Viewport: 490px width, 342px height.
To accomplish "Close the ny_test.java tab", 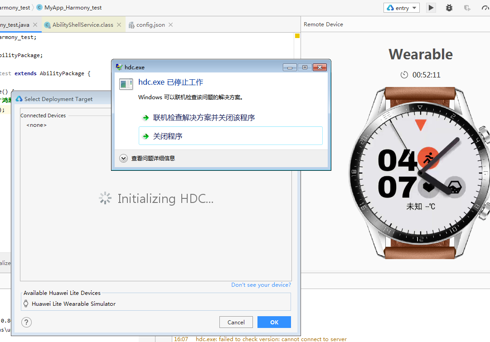I will tap(35, 24).
